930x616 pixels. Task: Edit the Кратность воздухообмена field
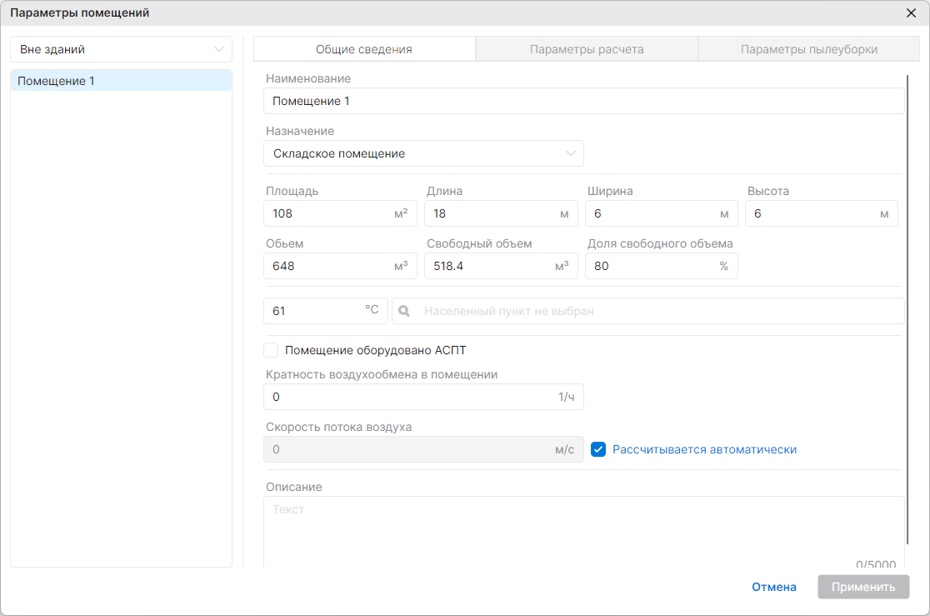(423, 397)
